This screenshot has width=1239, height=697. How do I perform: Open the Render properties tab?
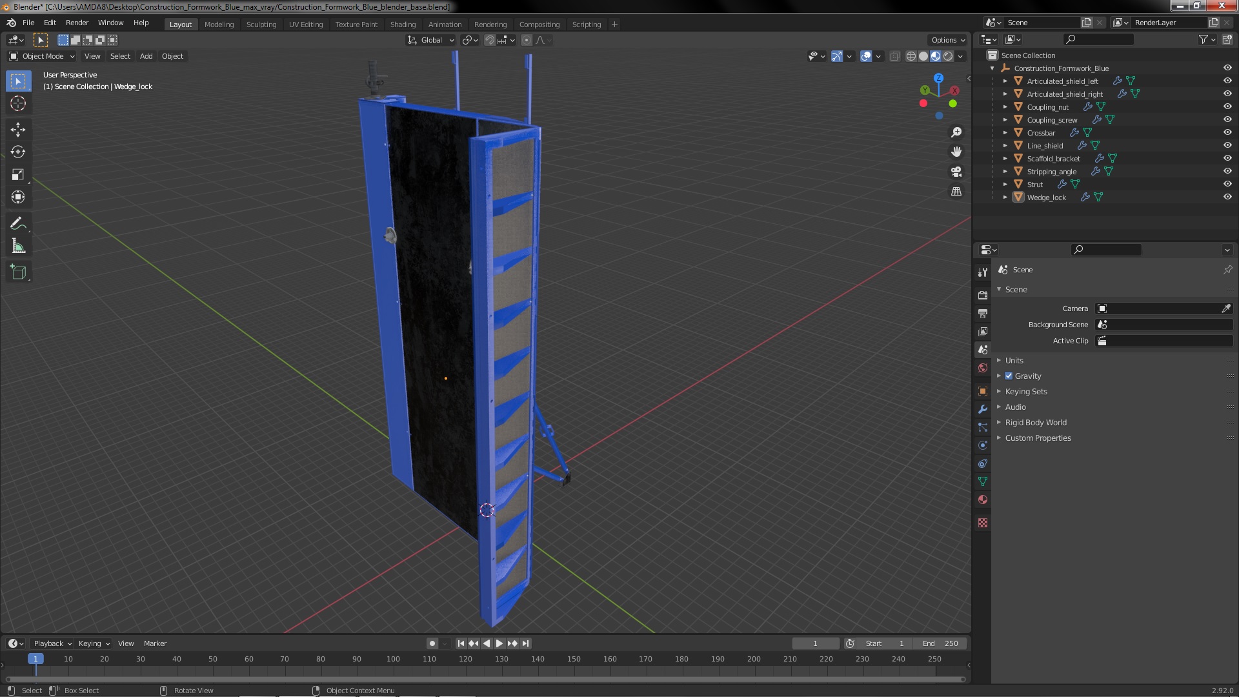(983, 295)
